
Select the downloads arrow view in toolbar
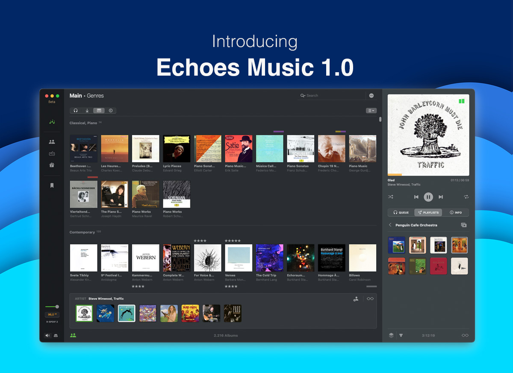(87, 111)
